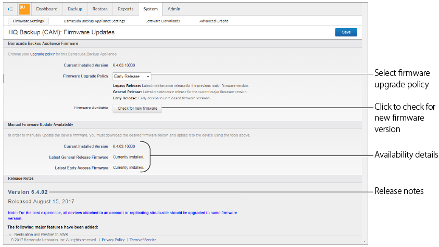The width and height of the screenshot is (439, 247).
Task: Click the Legacy Release description line
Action: click(181, 86)
